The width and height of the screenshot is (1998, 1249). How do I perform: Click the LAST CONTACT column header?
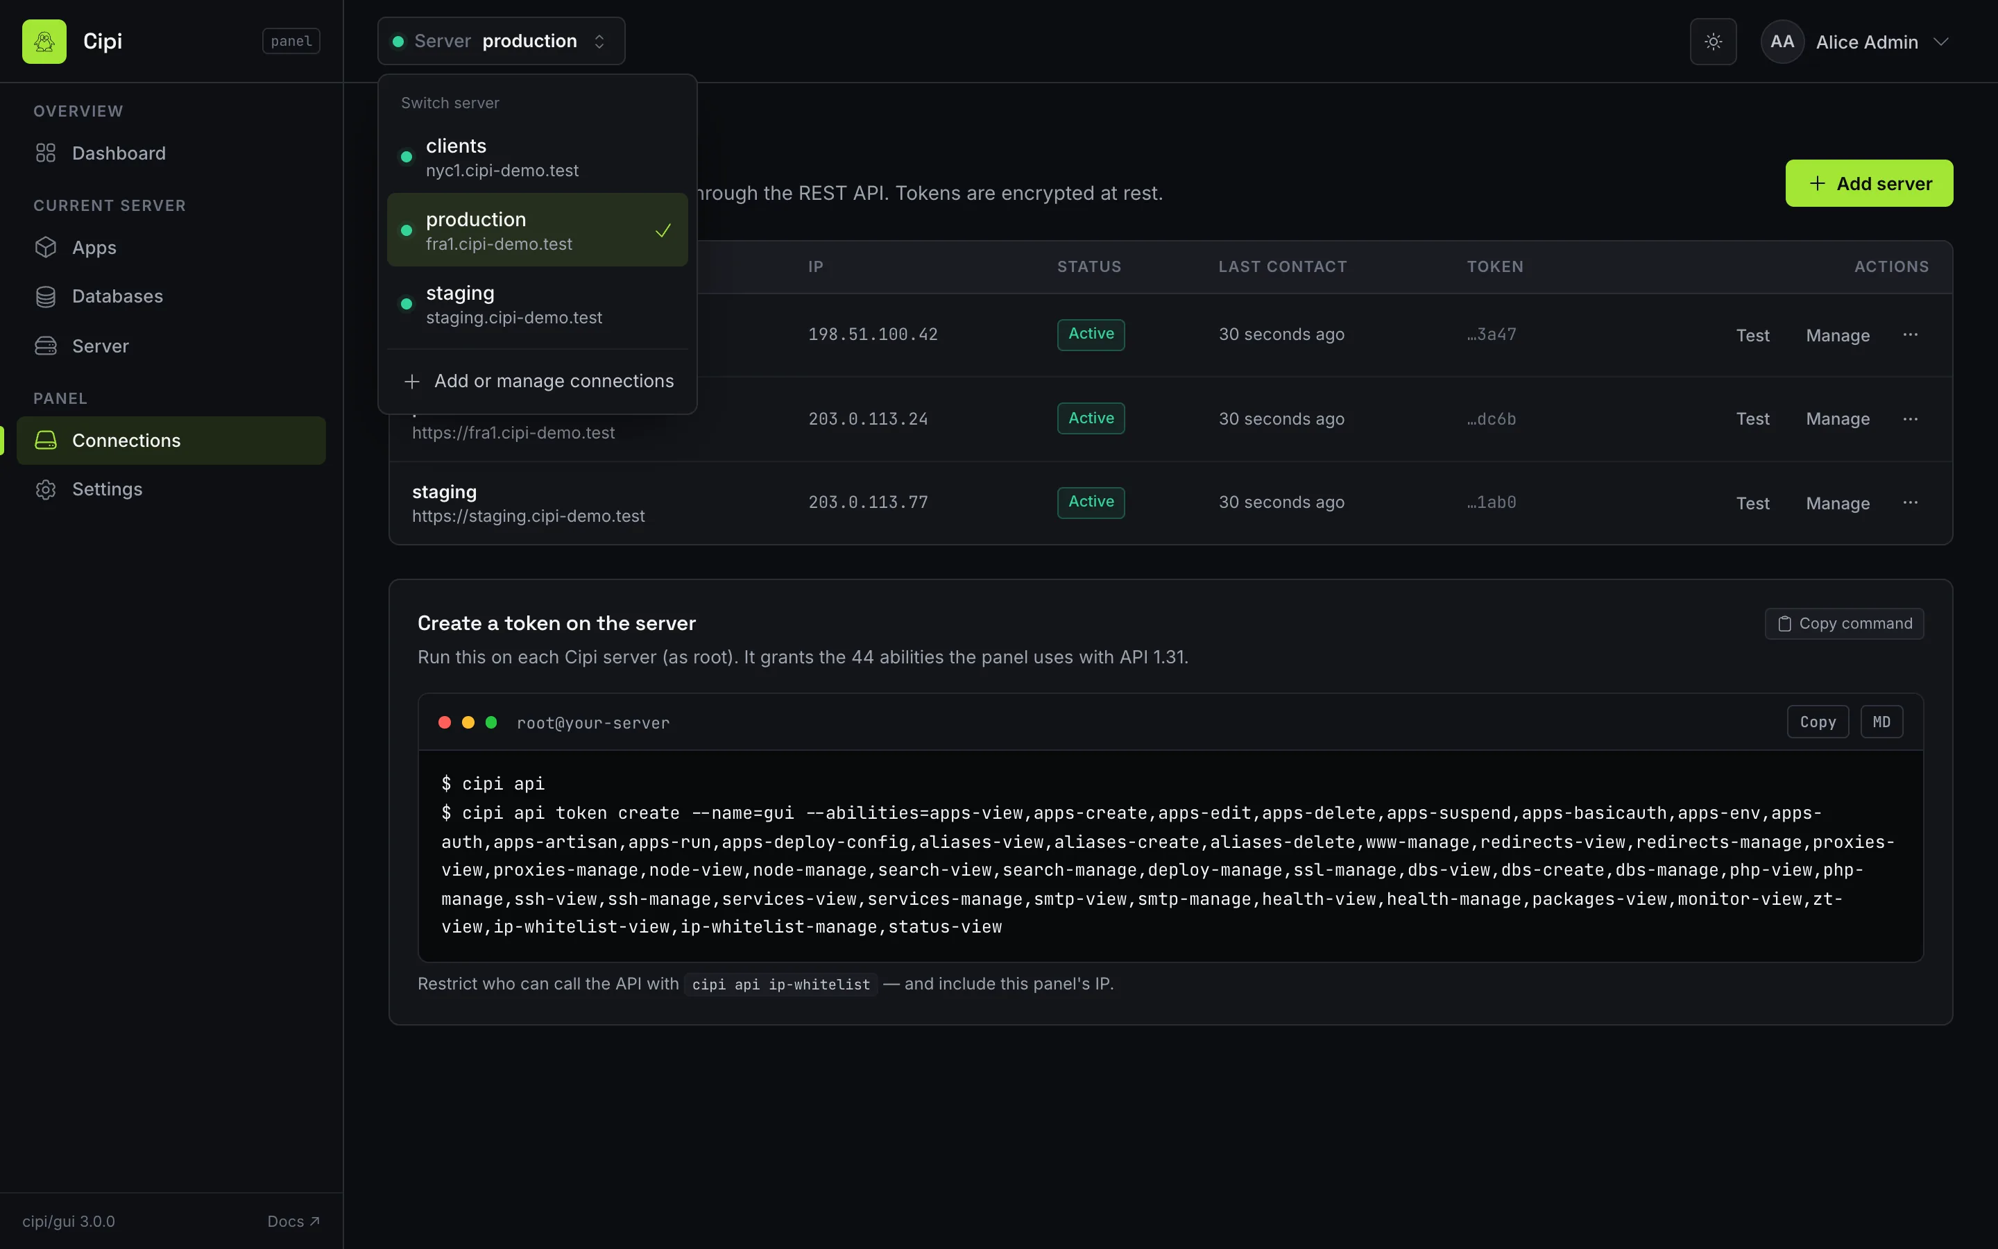pos(1282,267)
